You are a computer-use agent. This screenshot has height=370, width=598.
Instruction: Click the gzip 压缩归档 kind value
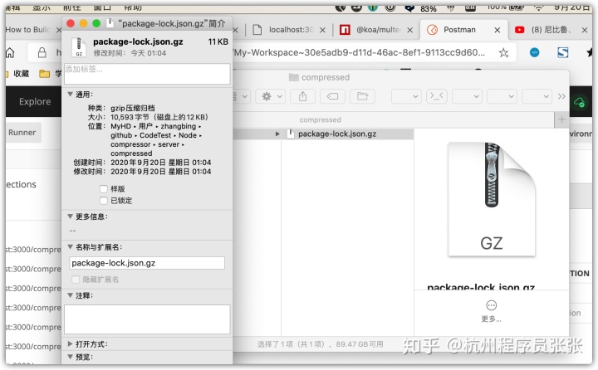[133, 108]
